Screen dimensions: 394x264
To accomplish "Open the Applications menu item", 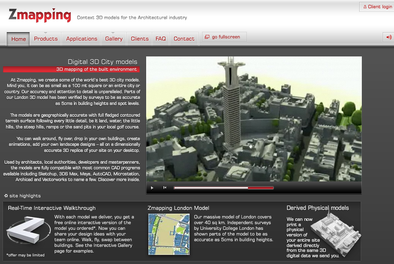I will (x=81, y=39).
